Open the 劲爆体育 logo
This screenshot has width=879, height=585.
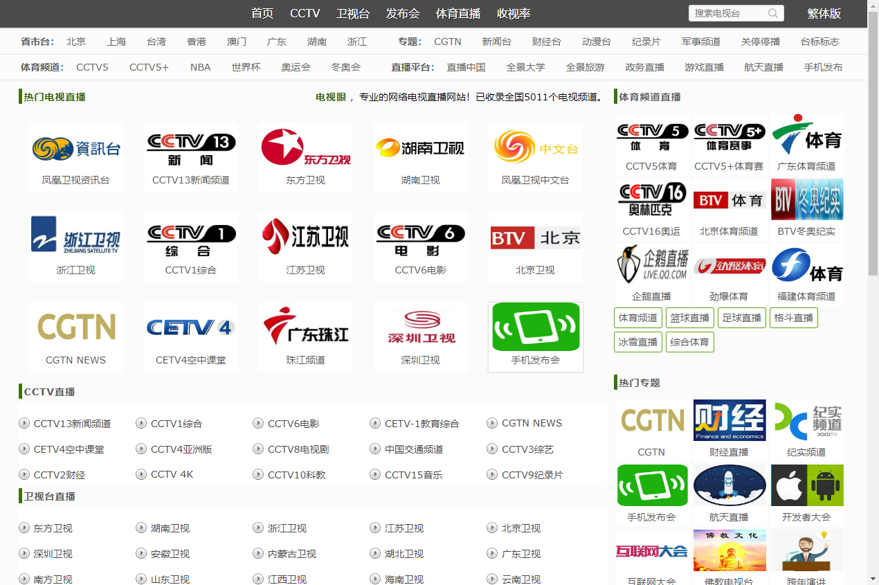coord(730,266)
